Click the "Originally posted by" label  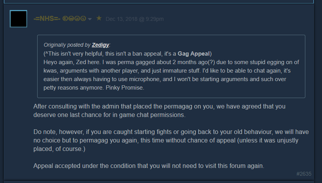tap(67, 45)
